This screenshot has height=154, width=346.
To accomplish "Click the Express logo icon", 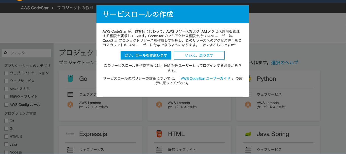I will 70,134.
